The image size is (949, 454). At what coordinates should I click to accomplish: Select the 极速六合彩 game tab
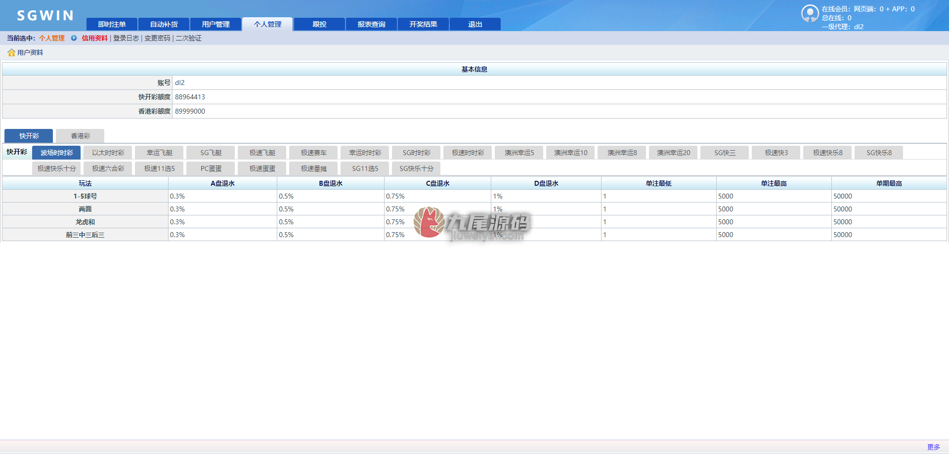pos(108,168)
